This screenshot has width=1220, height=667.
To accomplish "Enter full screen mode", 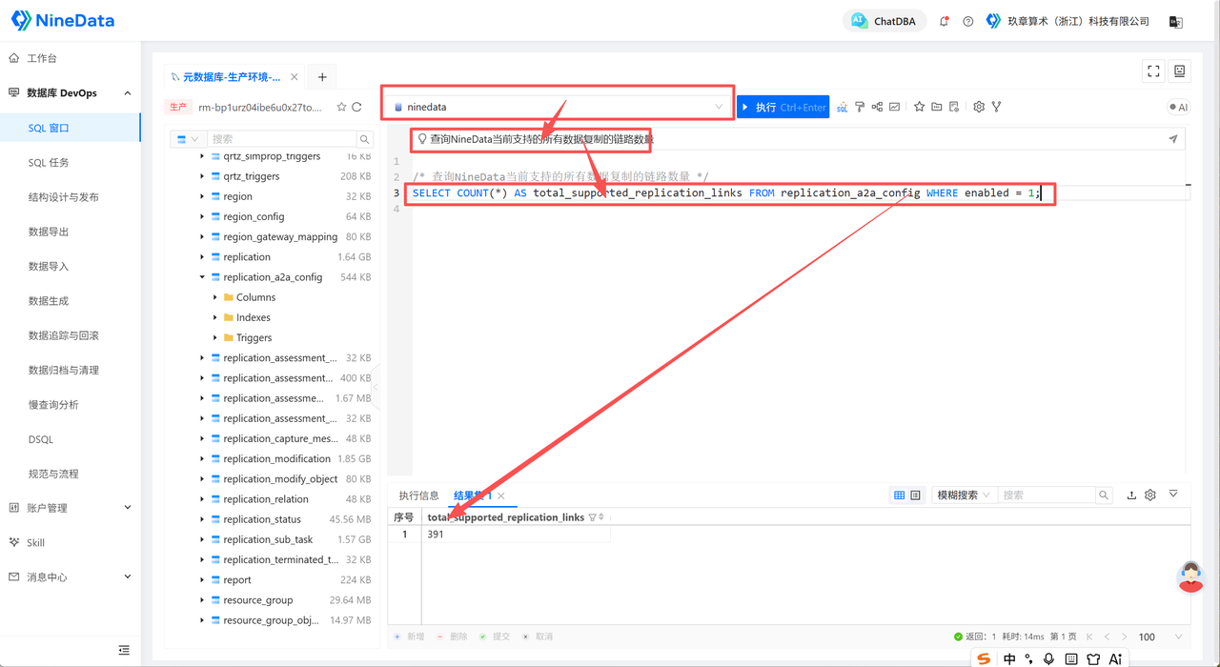I will coord(1153,71).
